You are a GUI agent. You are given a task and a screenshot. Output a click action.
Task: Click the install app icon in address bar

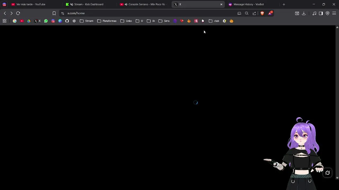point(239,13)
